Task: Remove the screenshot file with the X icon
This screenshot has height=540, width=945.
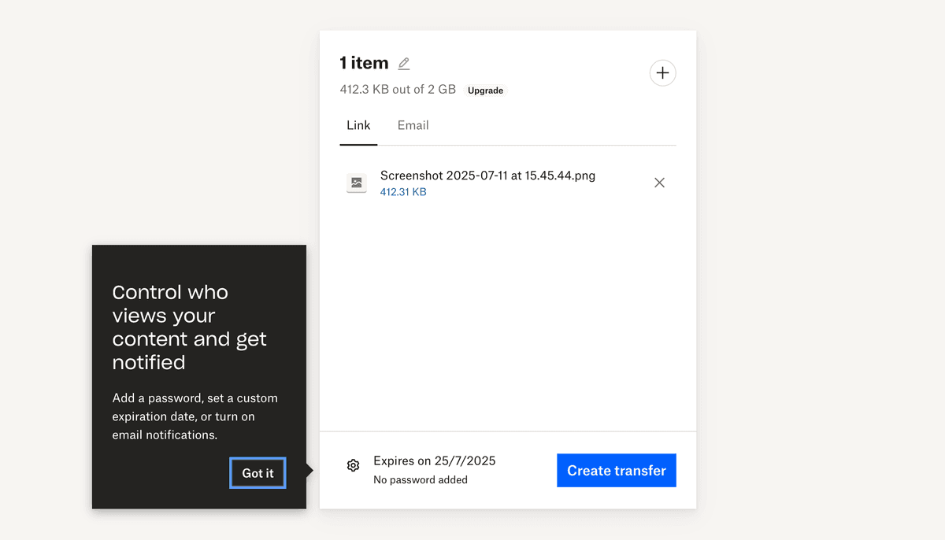Action: point(659,182)
